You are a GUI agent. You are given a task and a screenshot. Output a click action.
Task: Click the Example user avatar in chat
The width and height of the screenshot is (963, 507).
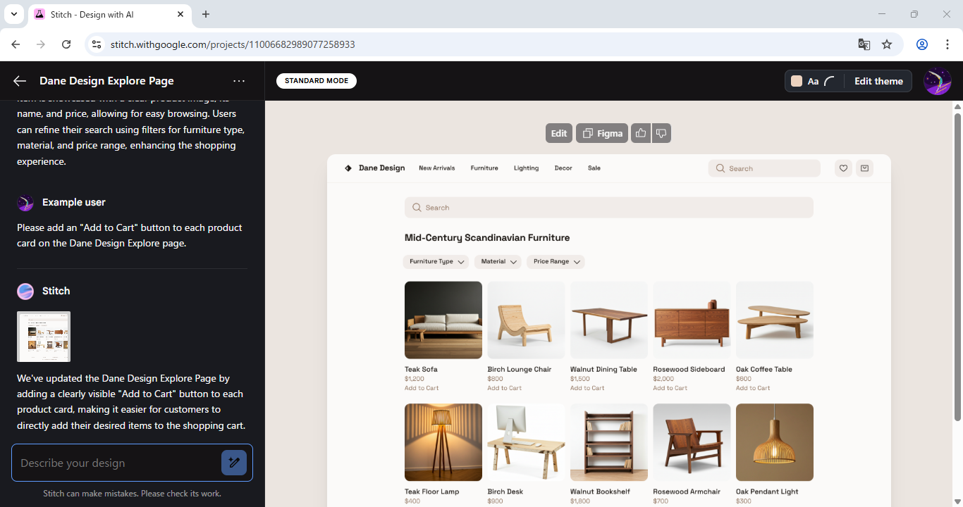tap(25, 202)
